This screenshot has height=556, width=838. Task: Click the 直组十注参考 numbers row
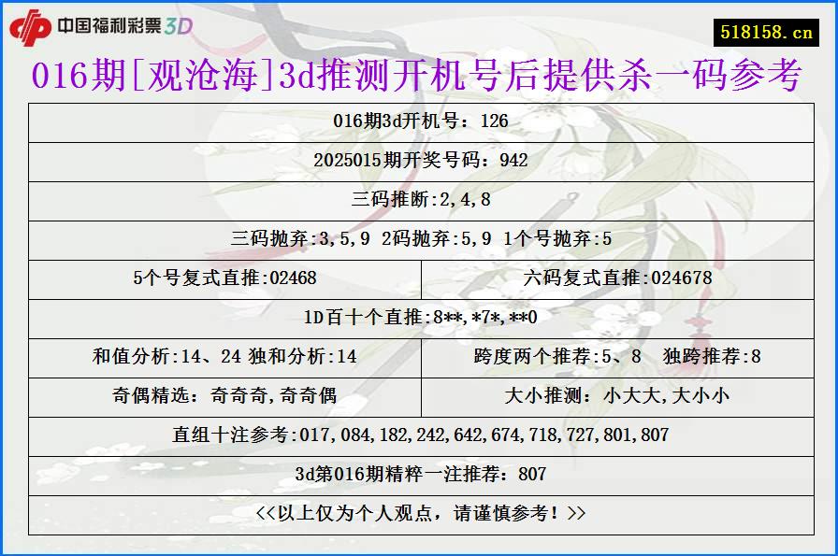click(419, 434)
